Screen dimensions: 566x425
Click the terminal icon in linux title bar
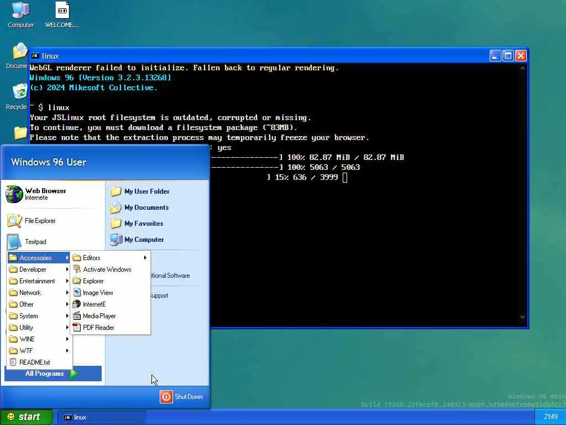pos(35,56)
